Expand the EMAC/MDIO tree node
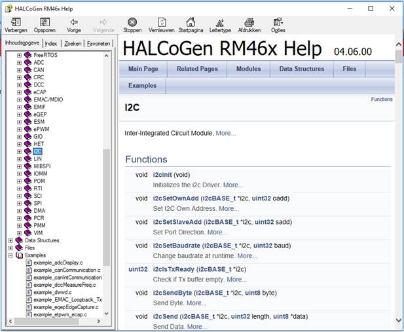The width and height of the screenshot is (404, 332). [x=20, y=100]
